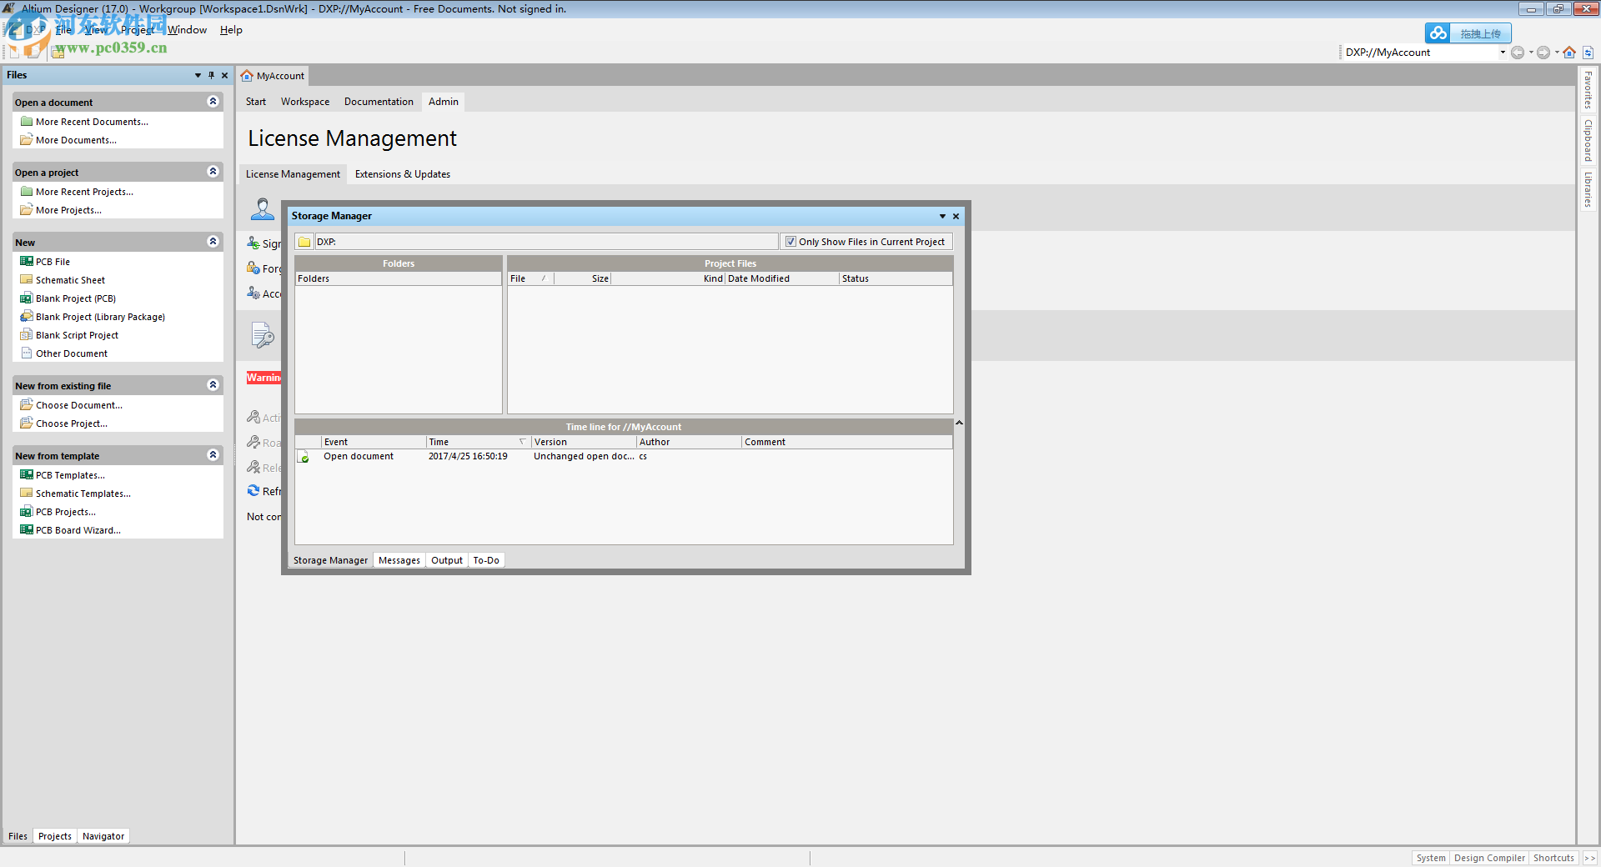Open Extensions & Updates tab
The height and width of the screenshot is (867, 1601).
(x=403, y=174)
